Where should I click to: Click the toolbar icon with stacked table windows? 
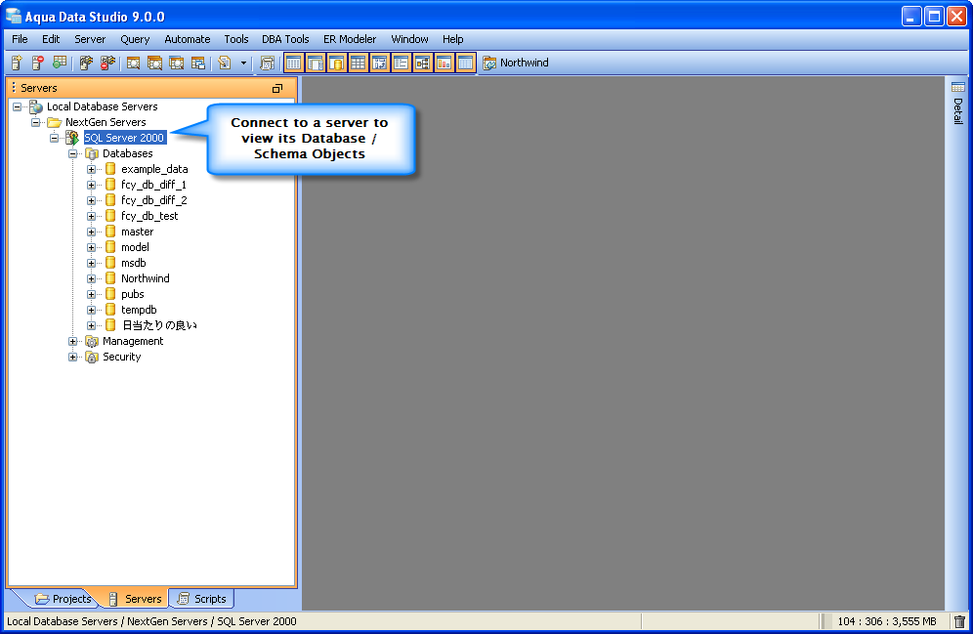point(198,63)
